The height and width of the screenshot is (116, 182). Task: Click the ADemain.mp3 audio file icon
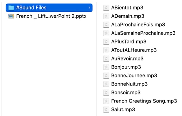106,16
